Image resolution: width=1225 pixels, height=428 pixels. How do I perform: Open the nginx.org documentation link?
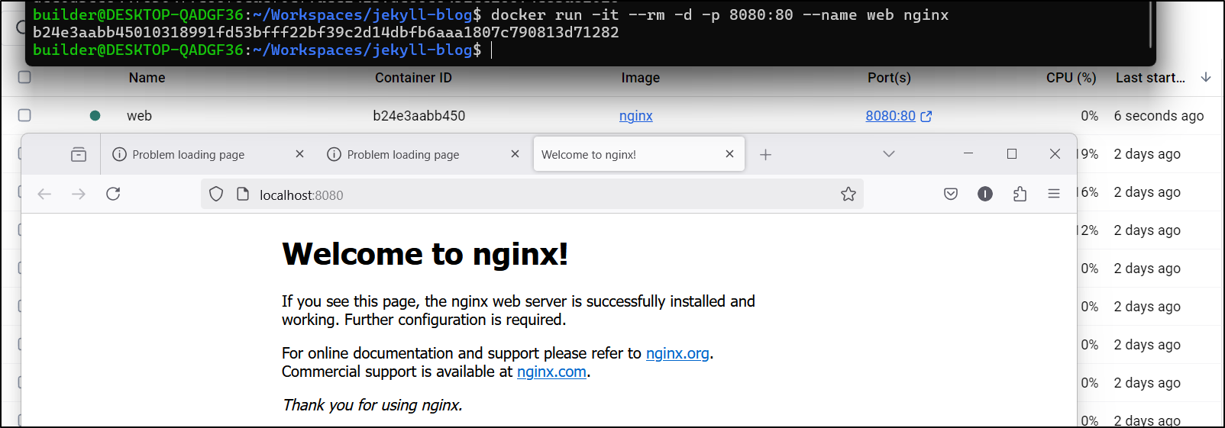click(677, 353)
